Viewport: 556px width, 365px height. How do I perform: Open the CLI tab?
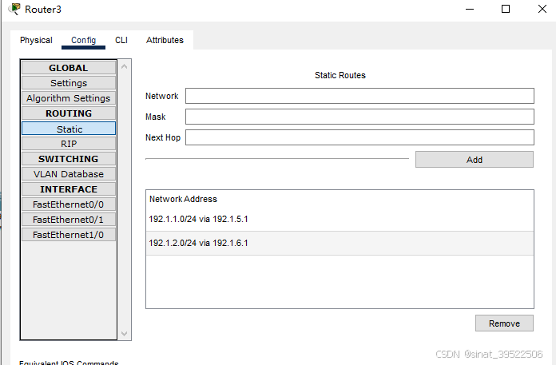(121, 40)
